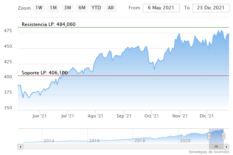The width and height of the screenshot is (233, 155).
Task: Click the Resistencia LP 484,060 label
Action: (x=49, y=24)
